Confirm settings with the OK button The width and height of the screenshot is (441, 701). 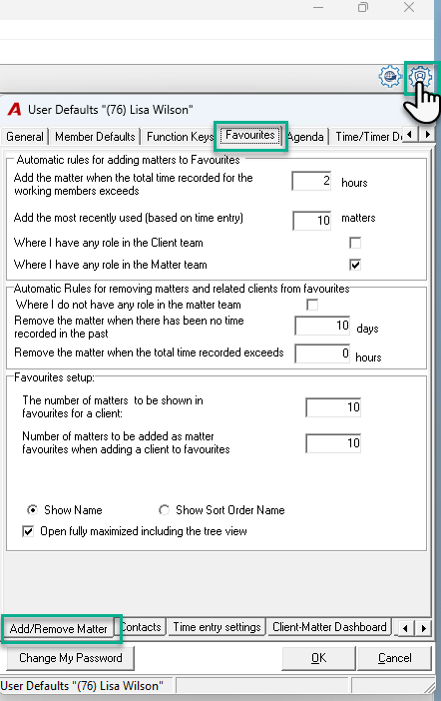[x=318, y=658]
